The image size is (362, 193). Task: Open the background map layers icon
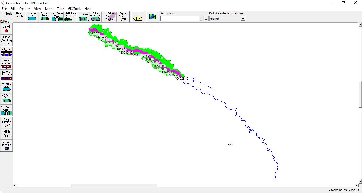tap(153, 16)
